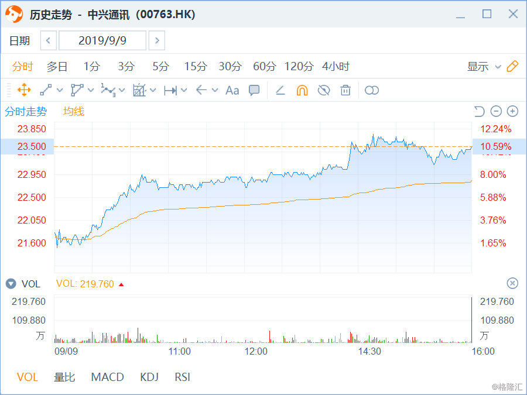527x395 pixels.
Task: Select the line segment drawing tool
Action: [x=46, y=90]
